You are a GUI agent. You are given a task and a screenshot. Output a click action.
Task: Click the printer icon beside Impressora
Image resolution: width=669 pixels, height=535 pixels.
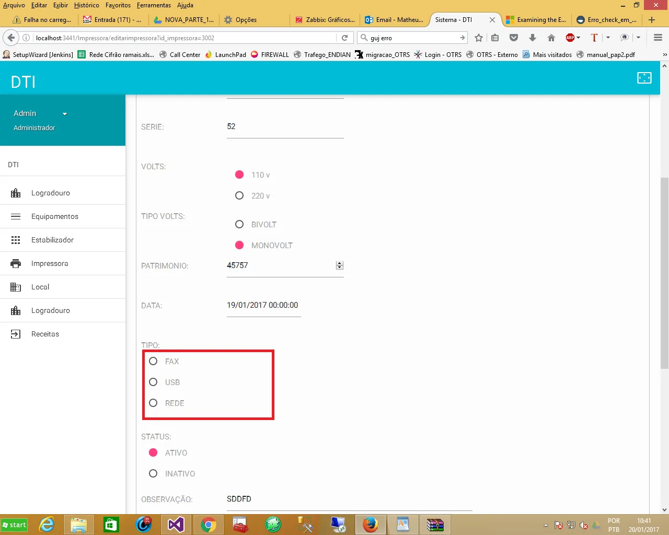16,263
